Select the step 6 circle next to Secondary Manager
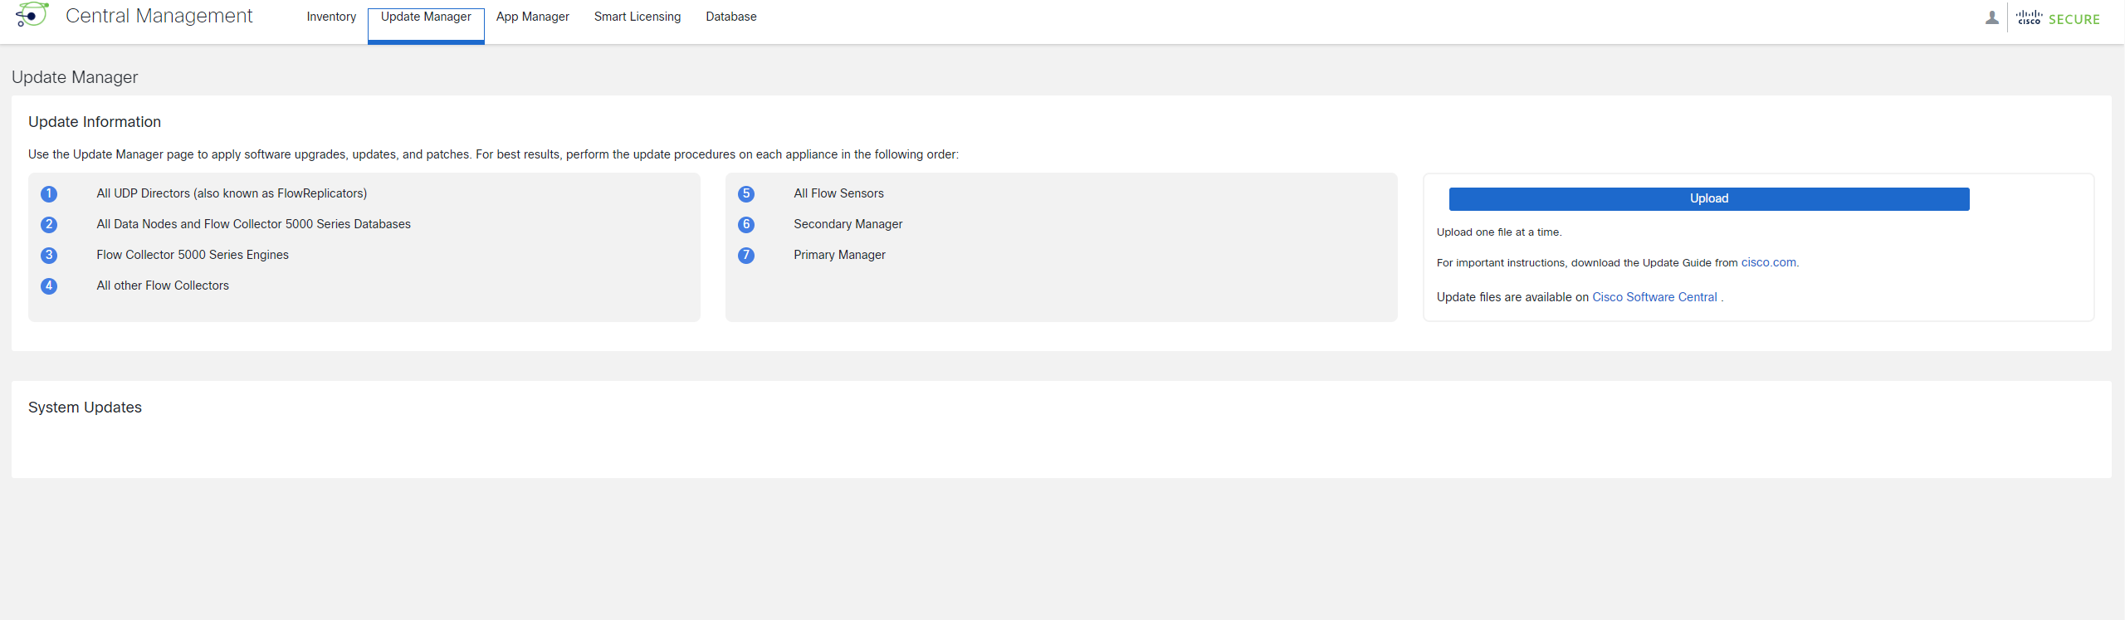Screen dimensions: 2125x620 (x=745, y=225)
